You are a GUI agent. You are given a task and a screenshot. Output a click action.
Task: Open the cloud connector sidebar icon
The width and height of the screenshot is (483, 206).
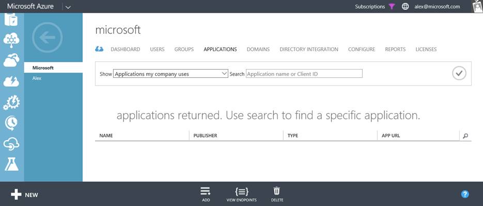click(x=11, y=144)
